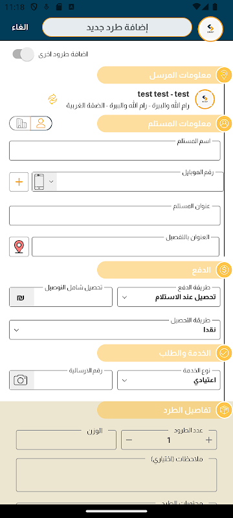
Task: Select the person recipient type option
Action: [41, 124]
